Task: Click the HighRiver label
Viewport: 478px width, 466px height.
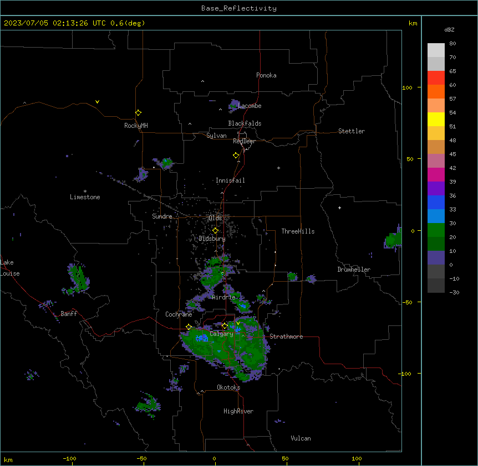Action: click(x=238, y=411)
